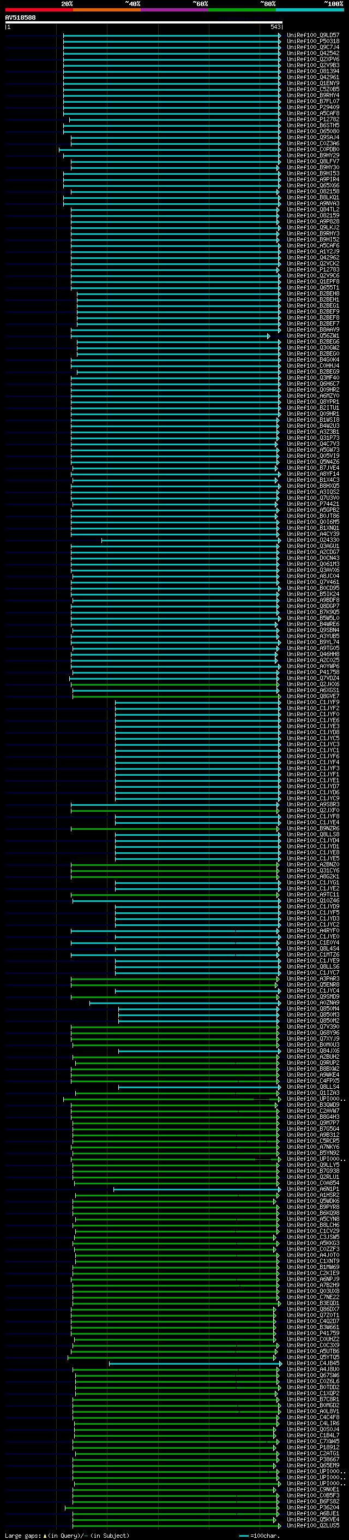Click green alignment bar for UniRef100_Q8GVE7
This screenshot has width=349, height=1540.
point(176,697)
